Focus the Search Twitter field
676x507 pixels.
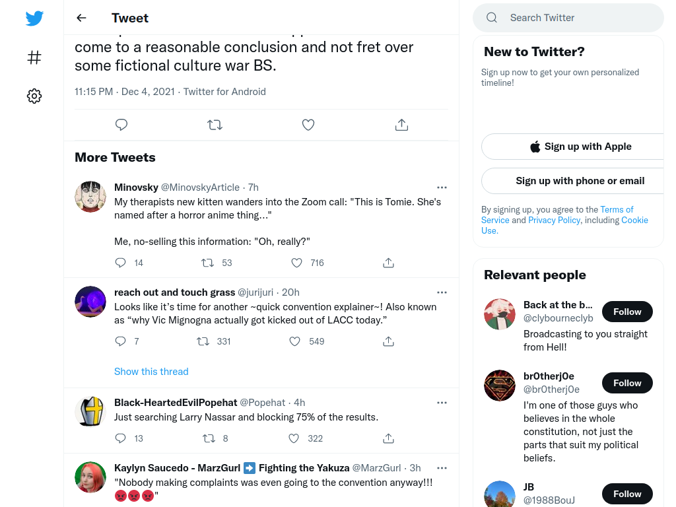point(568,18)
